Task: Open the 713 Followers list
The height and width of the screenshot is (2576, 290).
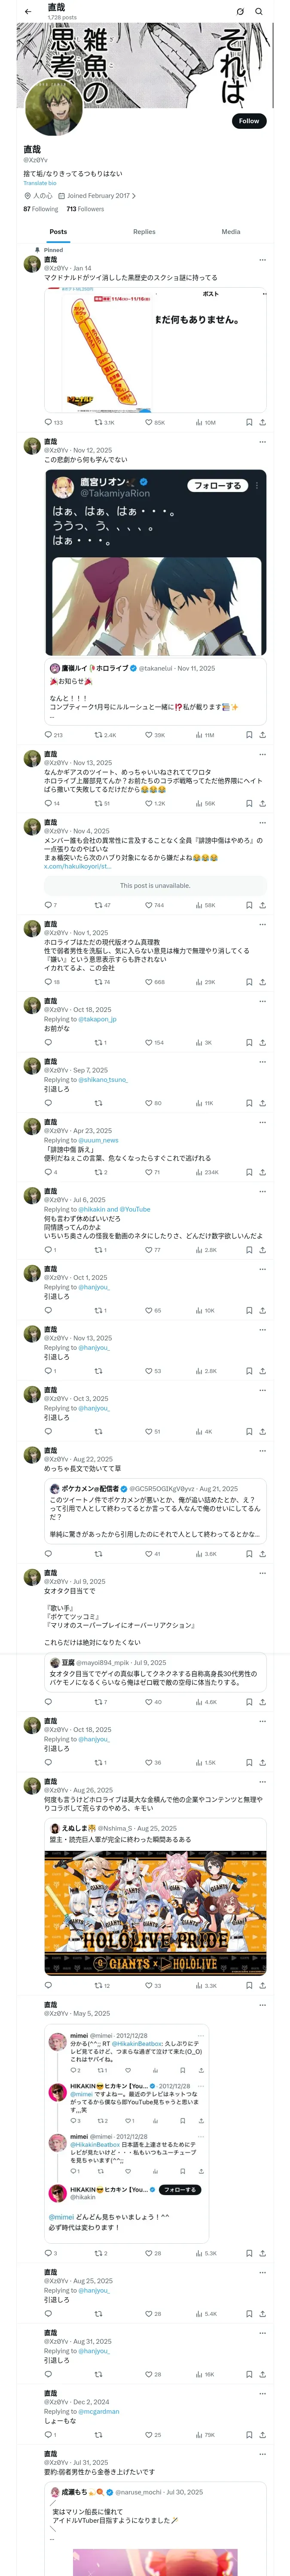Action: click(85, 209)
